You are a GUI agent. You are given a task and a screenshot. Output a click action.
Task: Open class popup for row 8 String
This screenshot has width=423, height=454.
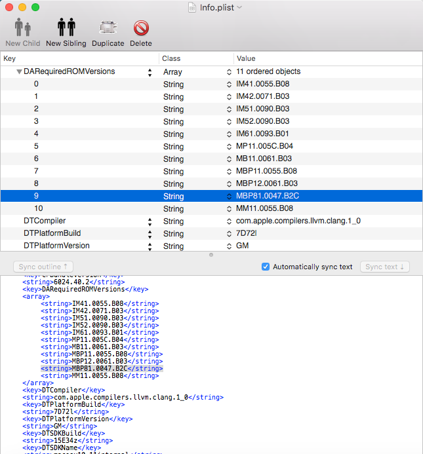229,184
